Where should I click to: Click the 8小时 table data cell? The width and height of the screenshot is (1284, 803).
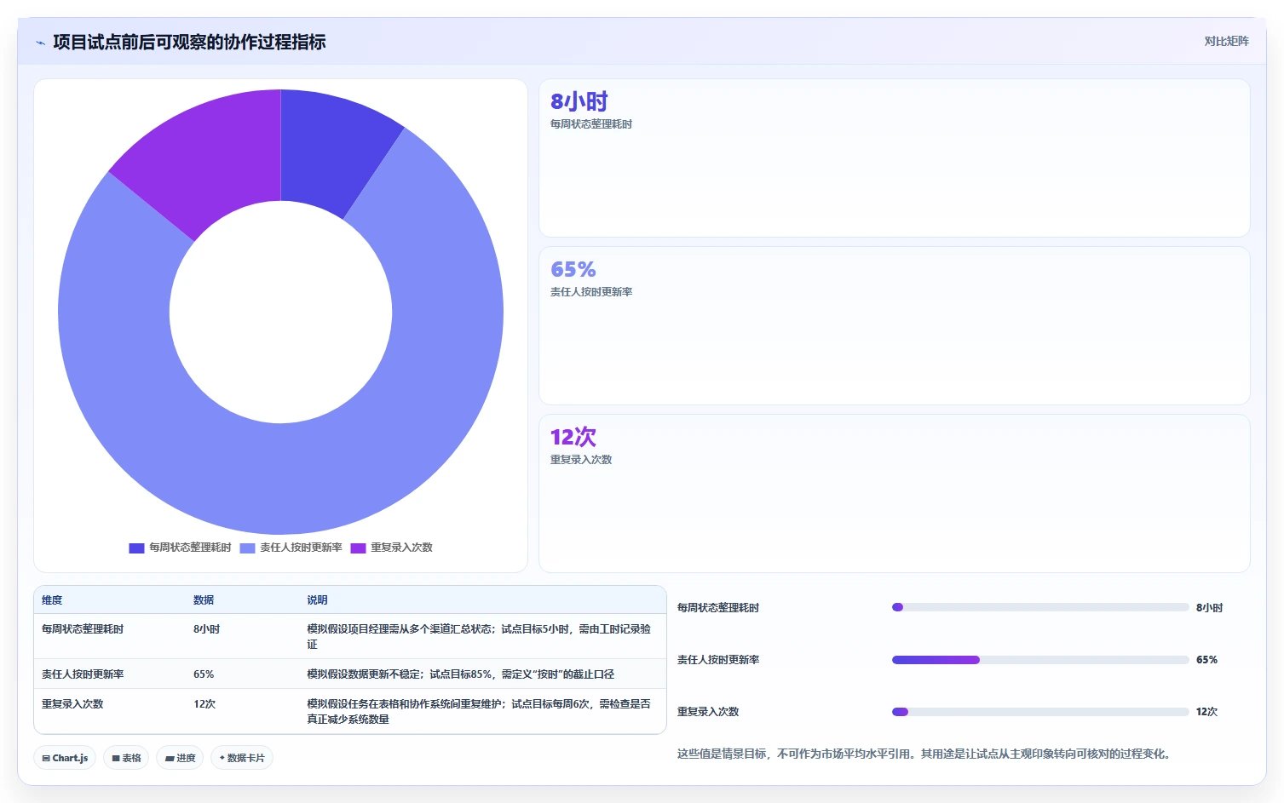pyautogui.click(x=207, y=629)
